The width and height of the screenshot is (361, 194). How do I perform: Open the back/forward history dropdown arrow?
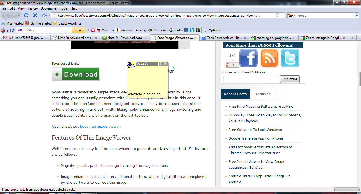click(20, 16)
